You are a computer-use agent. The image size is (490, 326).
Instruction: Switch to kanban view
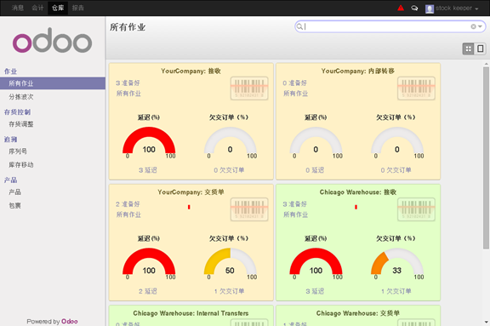(468, 49)
